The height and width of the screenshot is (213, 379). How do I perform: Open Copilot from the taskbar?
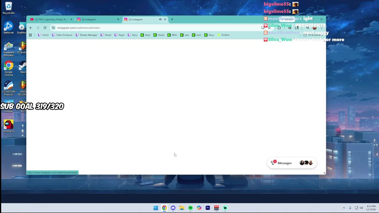tap(199, 208)
